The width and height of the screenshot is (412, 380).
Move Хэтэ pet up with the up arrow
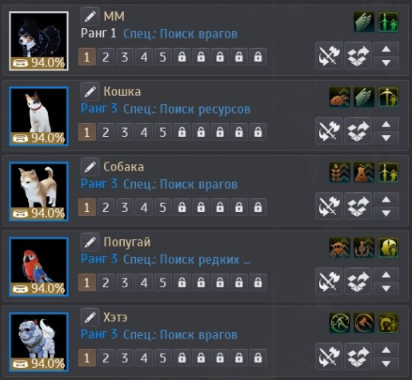click(386, 350)
